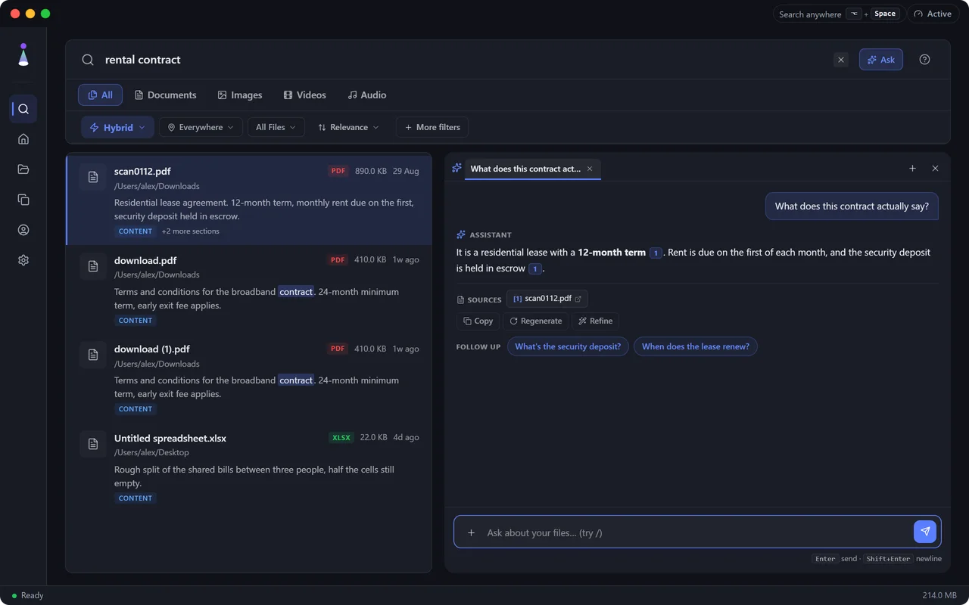This screenshot has width=969, height=605.
Task: Ask follow up When does the lease renew?
Action: (696, 346)
